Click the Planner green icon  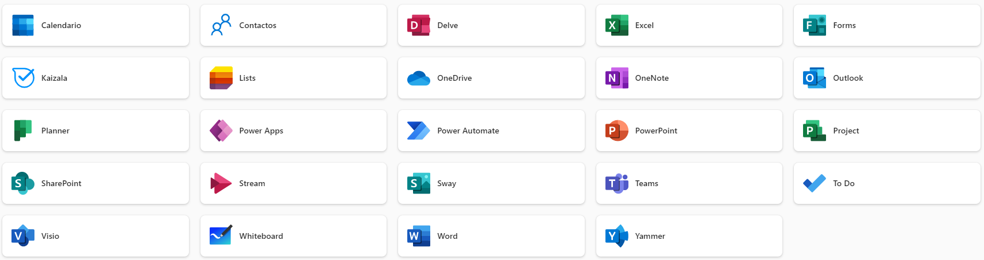click(x=23, y=131)
